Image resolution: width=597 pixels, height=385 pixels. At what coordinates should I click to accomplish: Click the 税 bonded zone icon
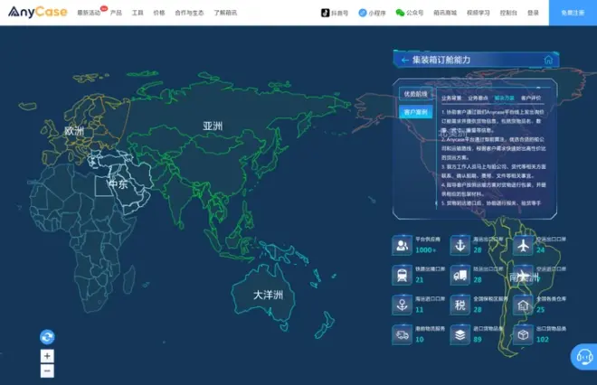[460, 305]
